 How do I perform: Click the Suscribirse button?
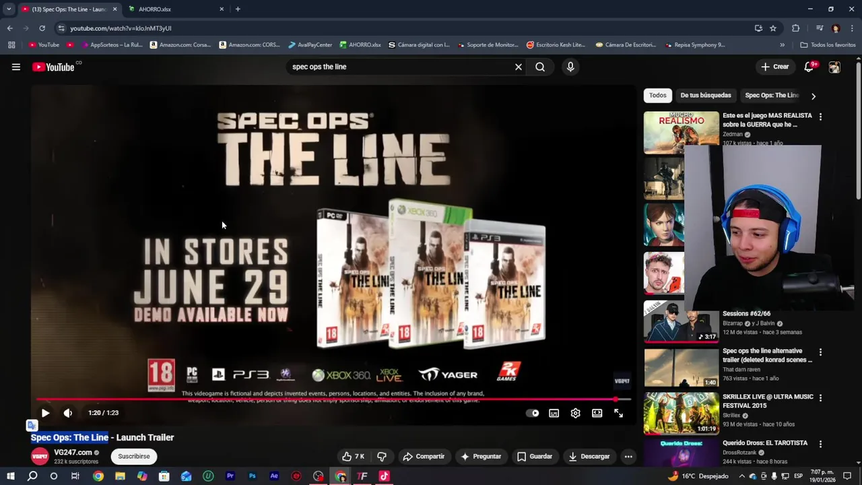134,456
